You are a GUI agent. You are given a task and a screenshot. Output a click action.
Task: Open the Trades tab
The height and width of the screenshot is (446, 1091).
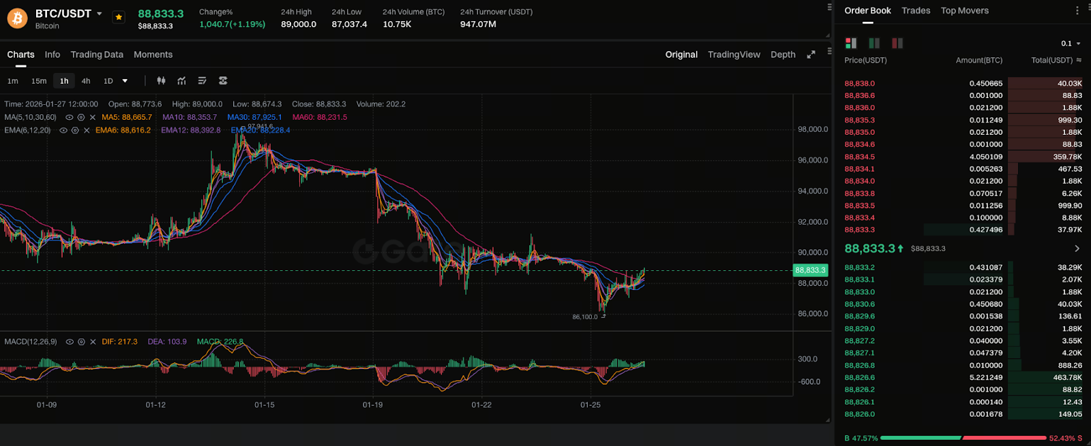(916, 11)
